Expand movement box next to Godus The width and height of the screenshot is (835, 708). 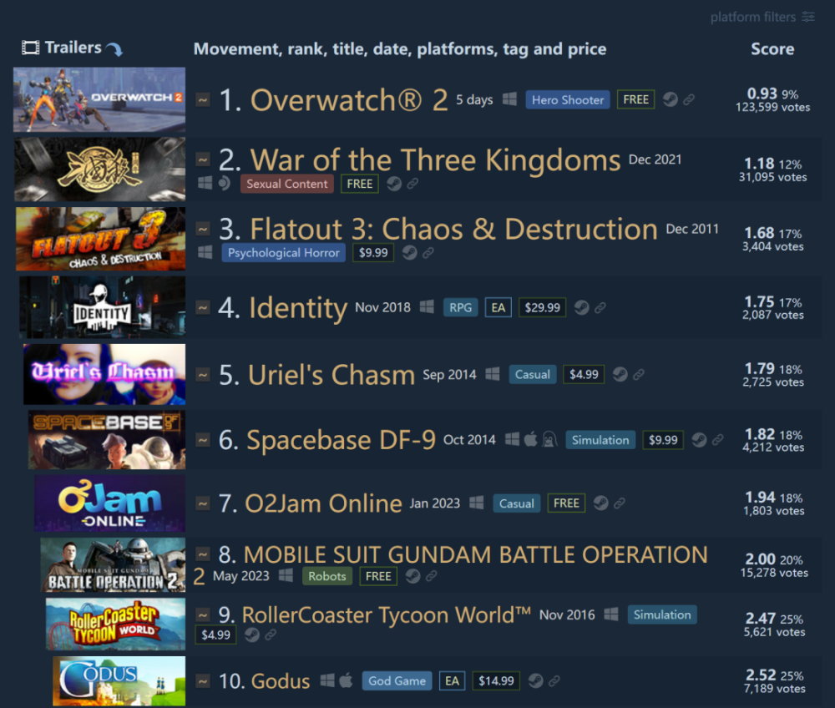click(x=203, y=680)
